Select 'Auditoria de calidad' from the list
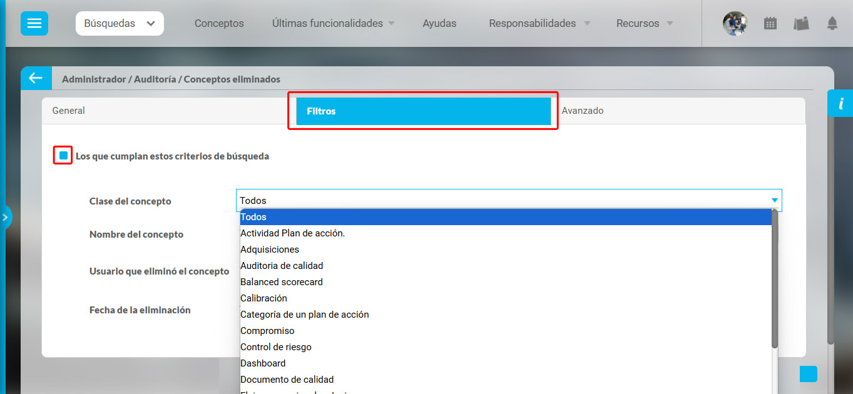Viewport: 853px width, 394px height. 282,265
